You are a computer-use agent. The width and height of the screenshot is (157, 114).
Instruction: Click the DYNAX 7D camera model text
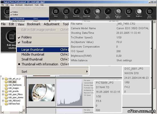point(102,87)
